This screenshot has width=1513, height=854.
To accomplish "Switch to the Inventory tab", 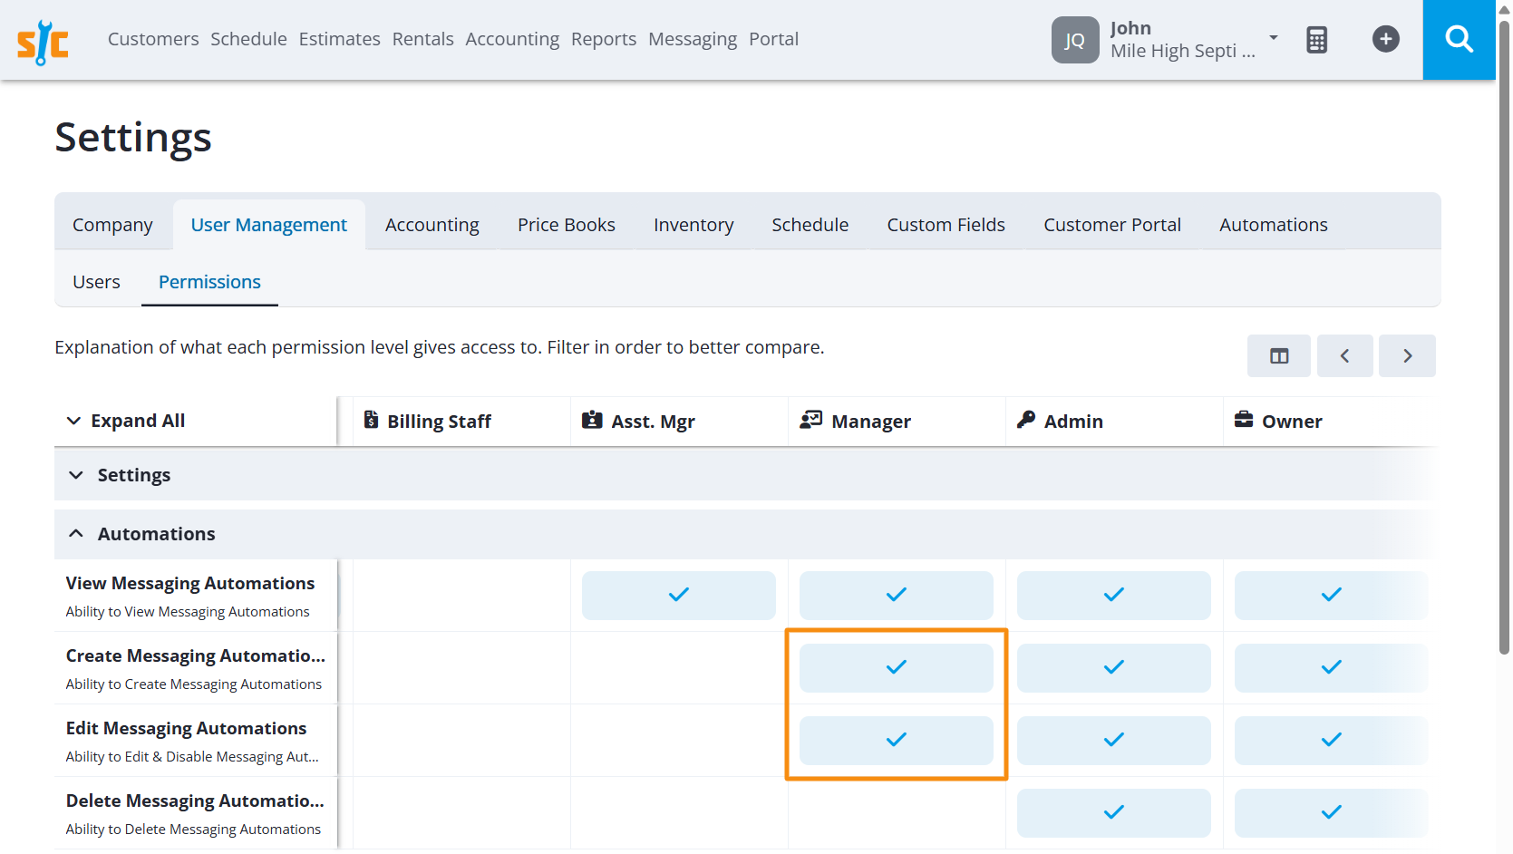I will (x=693, y=225).
